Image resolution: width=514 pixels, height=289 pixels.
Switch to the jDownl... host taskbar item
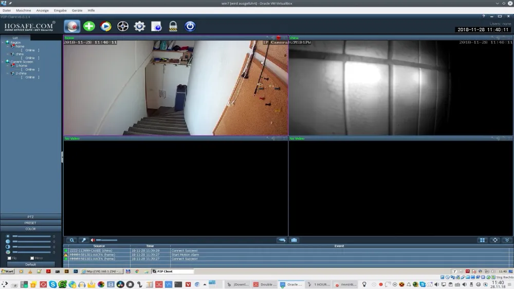237,284
